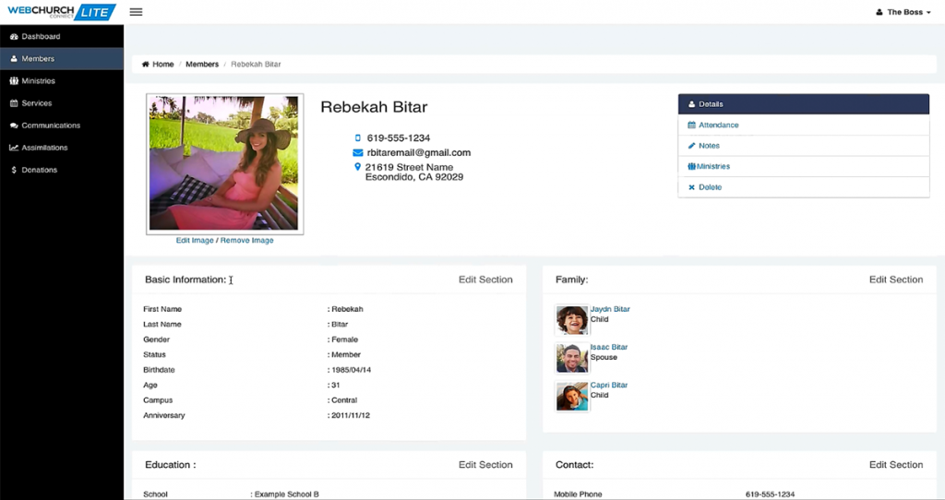Click the Home icon in breadcrumb
This screenshot has height=500, width=945.
pos(147,65)
